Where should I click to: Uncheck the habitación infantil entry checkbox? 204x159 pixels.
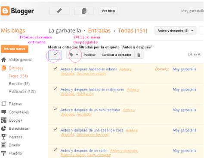pos(55,69)
